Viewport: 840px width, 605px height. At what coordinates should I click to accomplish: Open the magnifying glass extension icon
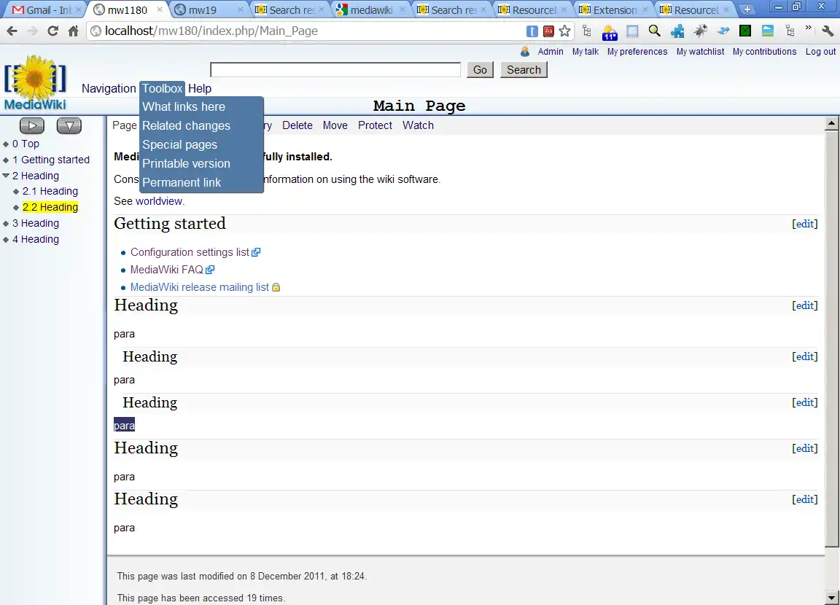tap(654, 31)
